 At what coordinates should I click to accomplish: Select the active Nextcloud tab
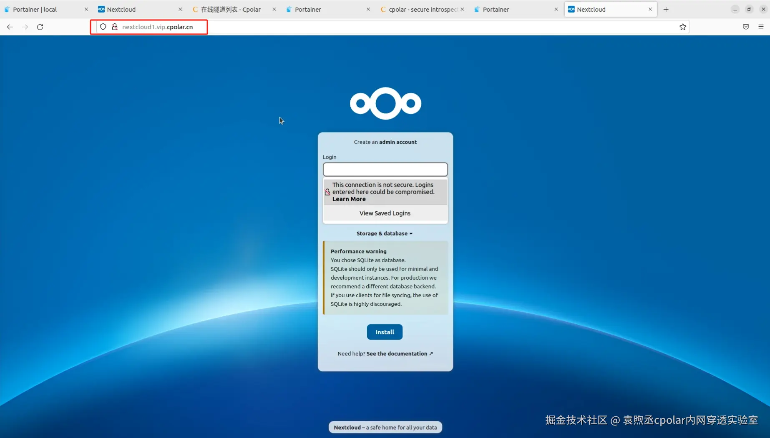coord(610,9)
